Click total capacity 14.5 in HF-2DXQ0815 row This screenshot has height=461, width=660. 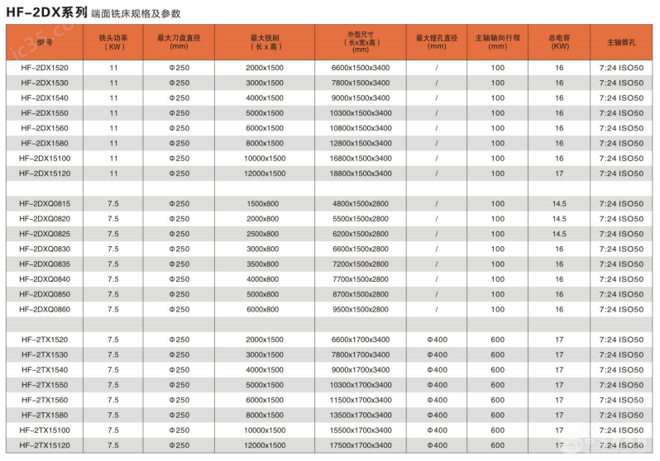coord(559,203)
